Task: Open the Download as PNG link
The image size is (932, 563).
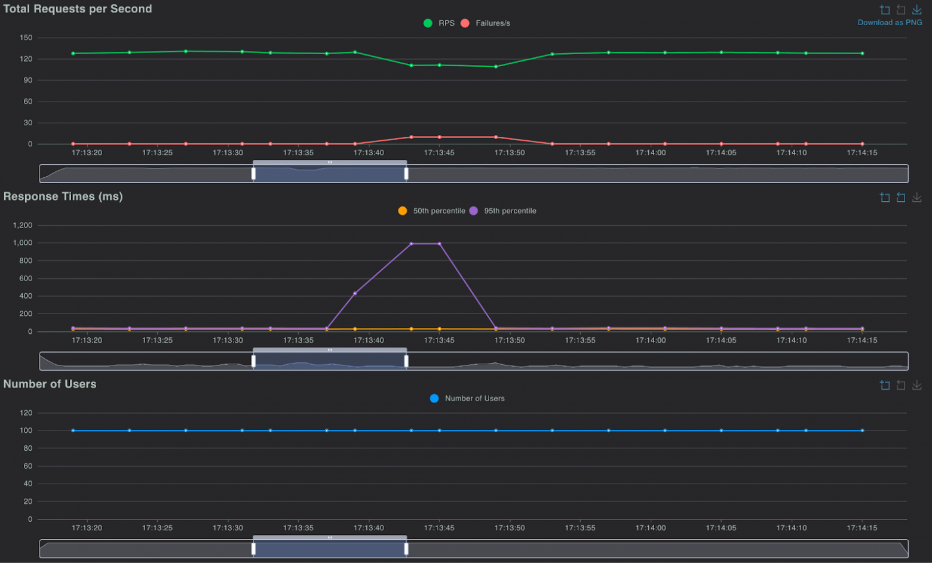Action: [x=890, y=21]
